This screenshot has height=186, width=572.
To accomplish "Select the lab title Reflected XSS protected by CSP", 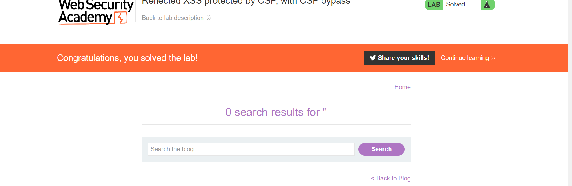I will (x=246, y=2).
